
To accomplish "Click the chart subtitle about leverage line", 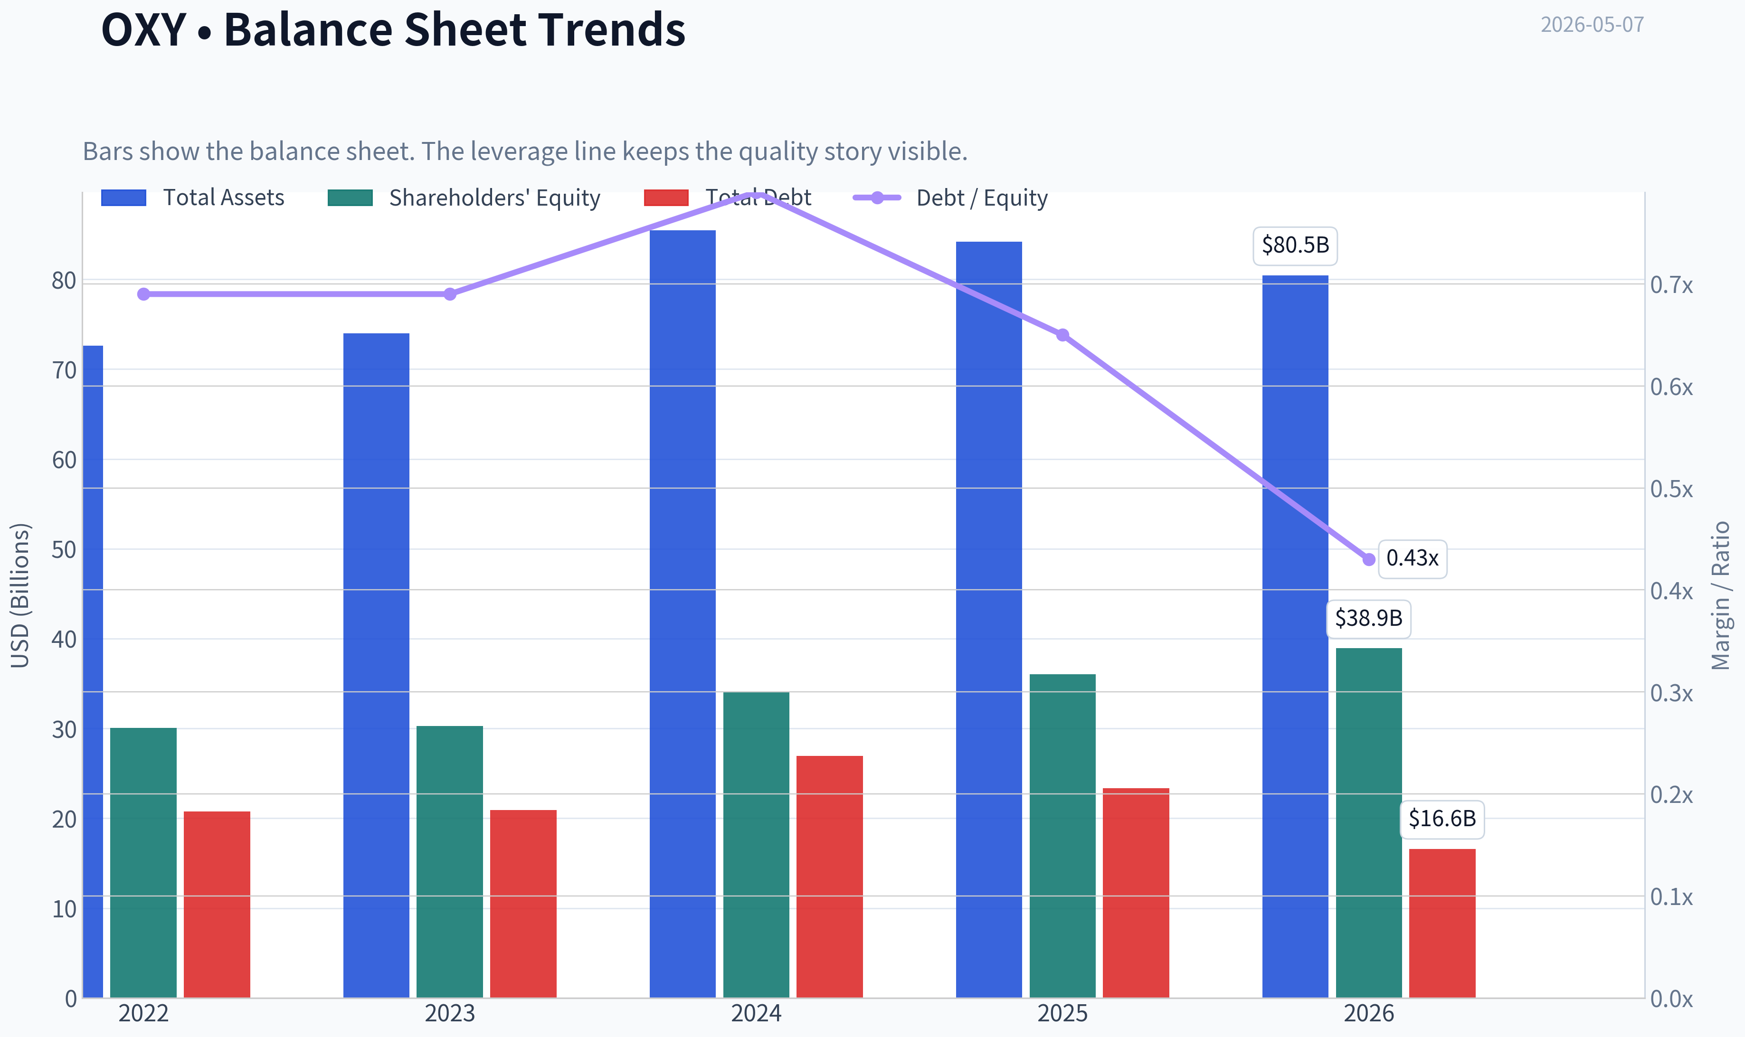I will (x=525, y=151).
